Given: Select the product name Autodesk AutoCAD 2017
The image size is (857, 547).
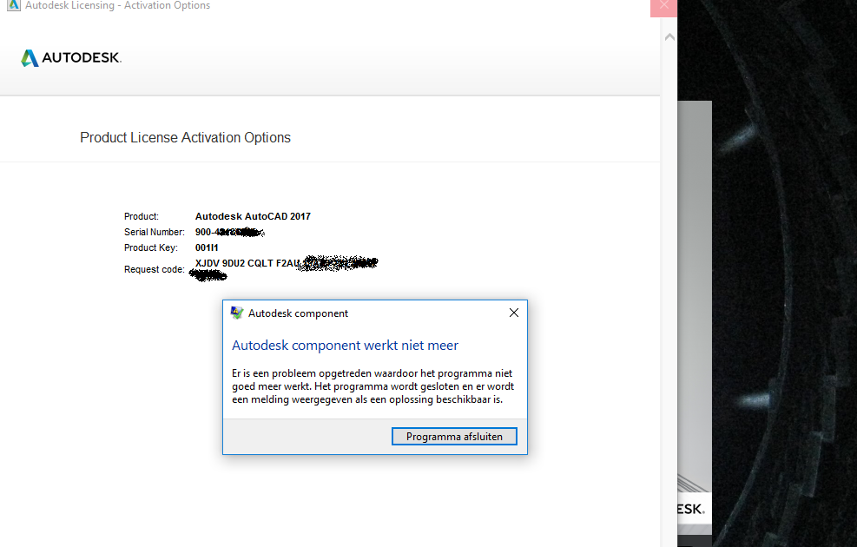Looking at the screenshot, I should (253, 216).
